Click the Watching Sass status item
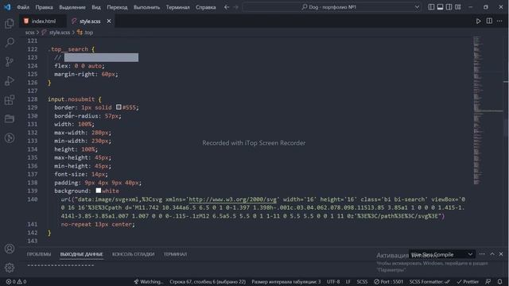Image resolution: width=509 pixels, height=286 pixels. pyautogui.click(x=149, y=282)
